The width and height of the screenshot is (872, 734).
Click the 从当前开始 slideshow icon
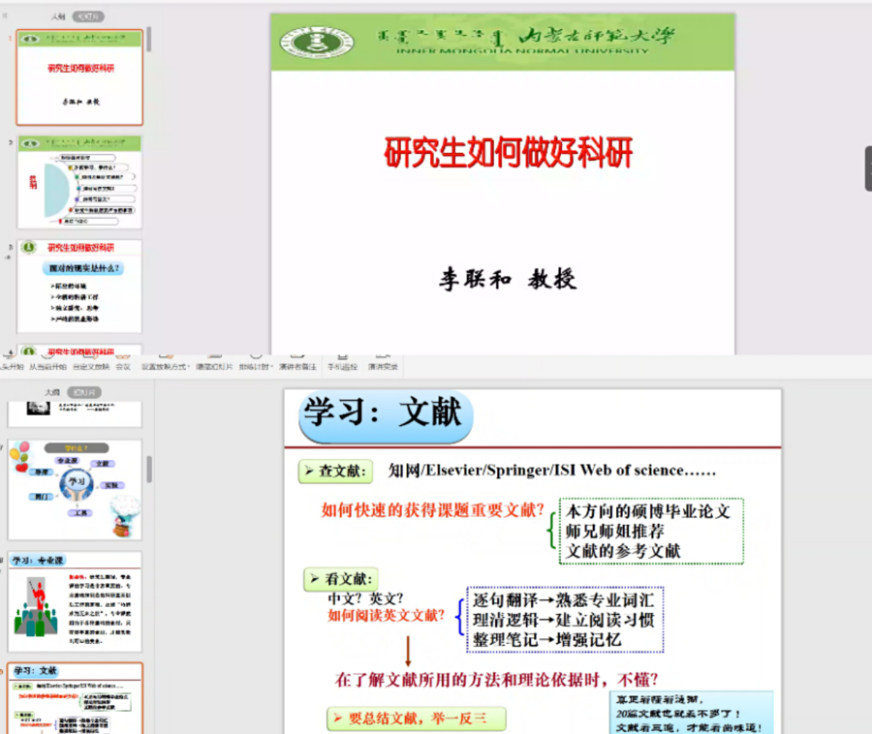pos(47,366)
